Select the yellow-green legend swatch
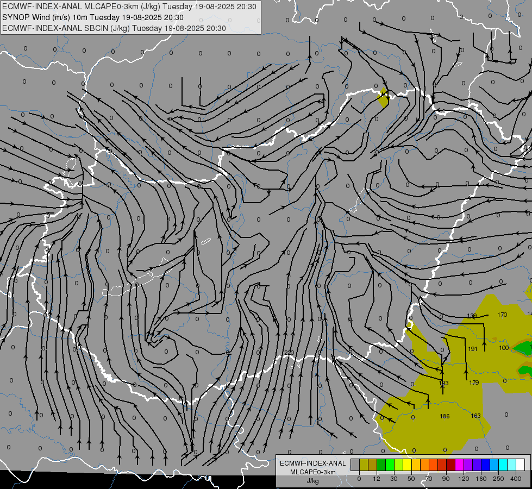532x489 pixels. tap(399, 465)
